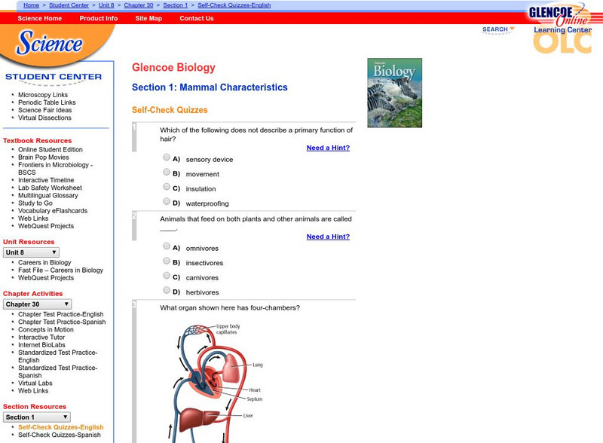Select answer A sensory device
603x443 pixels.
pos(167,157)
